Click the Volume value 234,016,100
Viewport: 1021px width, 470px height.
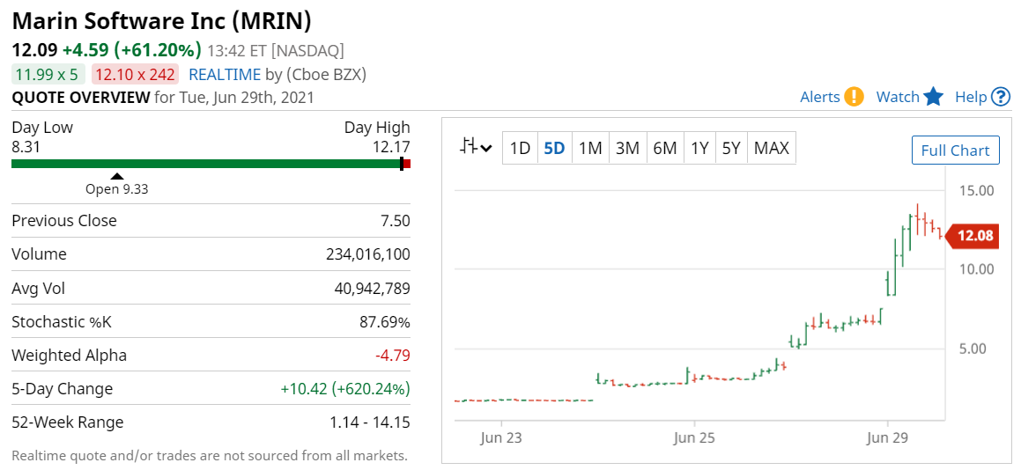point(368,253)
